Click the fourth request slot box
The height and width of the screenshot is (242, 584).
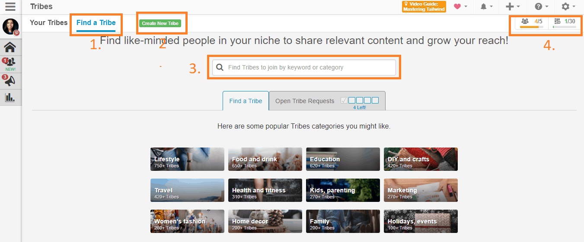coord(367,101)
